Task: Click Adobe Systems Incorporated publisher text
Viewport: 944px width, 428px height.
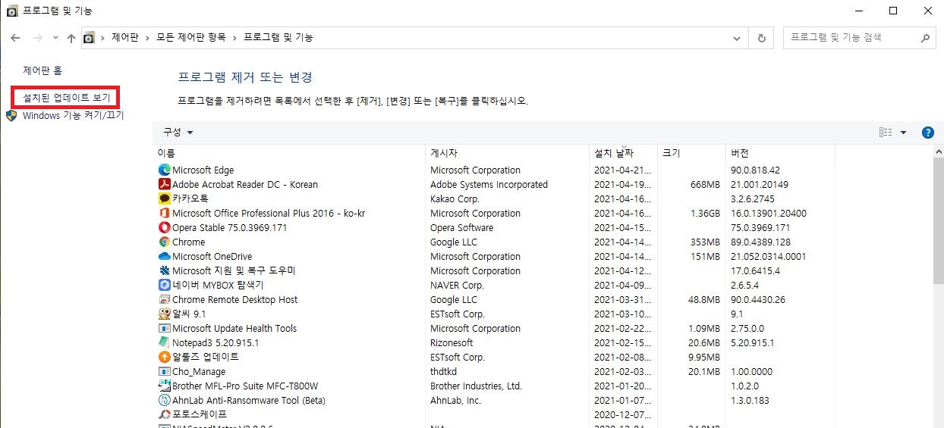Action: click(489, 184)
